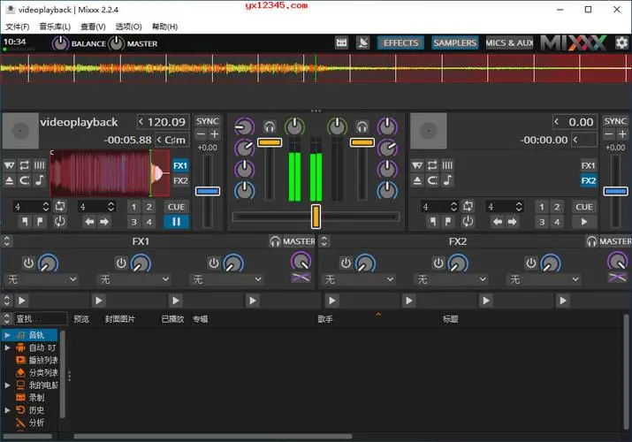Click the crossfader slider handle
Image resolution: width=632 pixels, height=442 pixels.
click(x=316, y=216)
